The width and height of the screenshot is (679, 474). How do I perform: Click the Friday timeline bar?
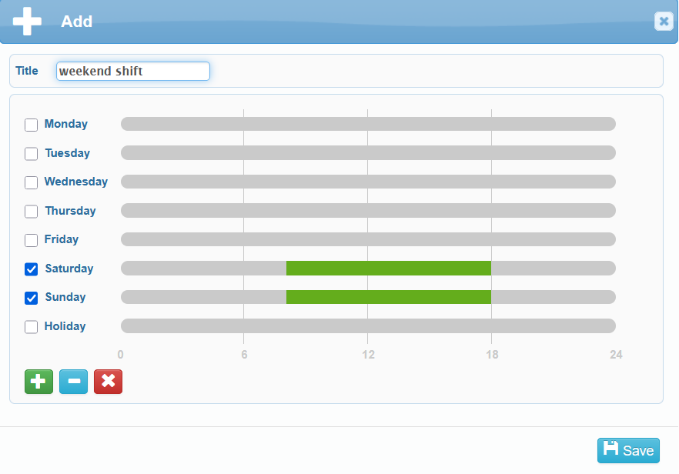(x=368, y=239)
